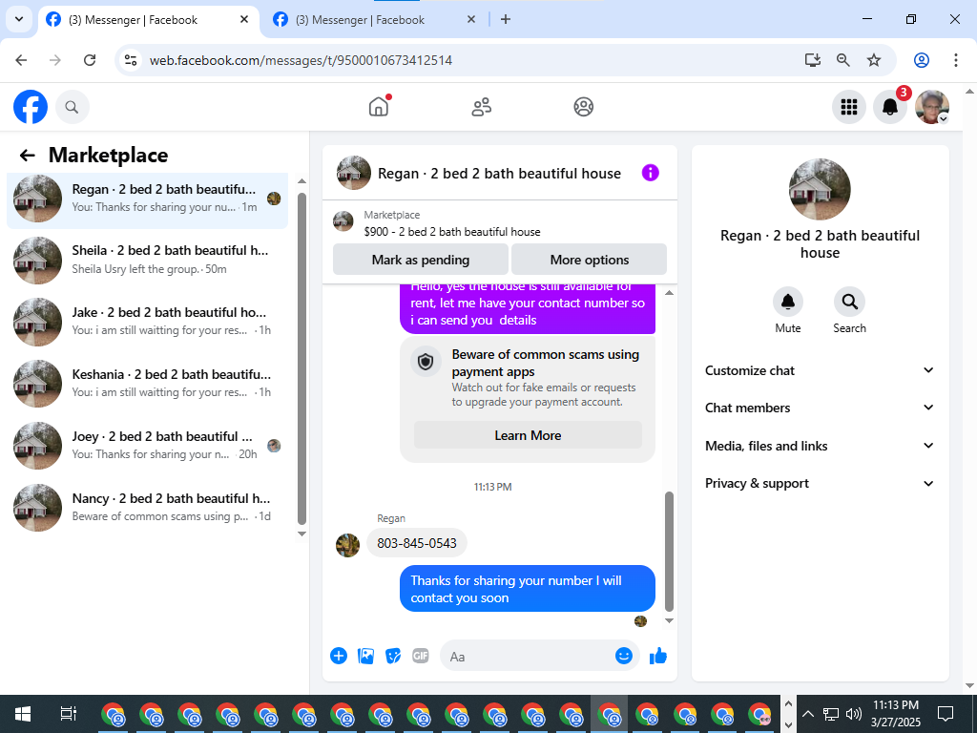Open the Facebook logo home link
Image resolution: width=977 pixels, height=733 pixels.
pyautogui.click(x=31, y=107)
